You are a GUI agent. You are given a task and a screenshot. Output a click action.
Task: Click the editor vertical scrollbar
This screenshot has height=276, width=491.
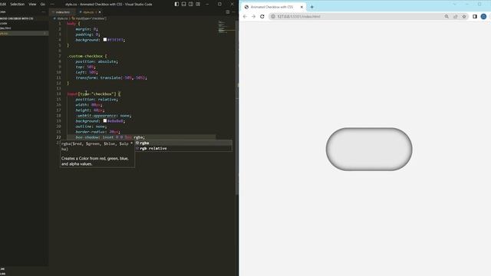pyautogui.click(x=237, y=107)
